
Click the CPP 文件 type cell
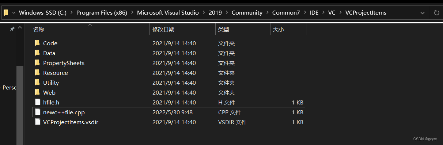[230, 112]
